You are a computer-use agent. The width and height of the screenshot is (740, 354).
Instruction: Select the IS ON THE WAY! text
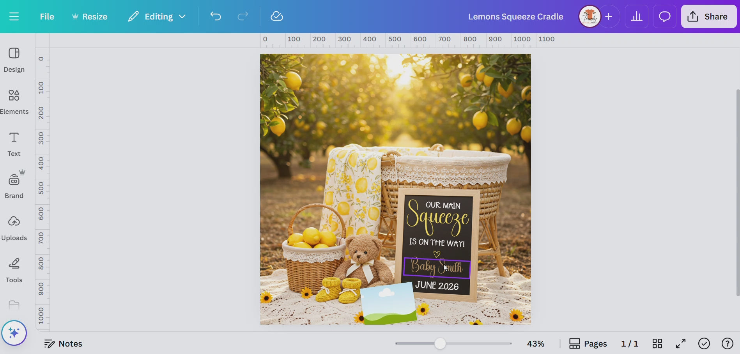click(x=437, y=242)
